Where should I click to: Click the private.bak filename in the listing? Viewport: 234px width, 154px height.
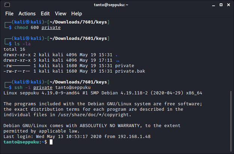[x=130, y=71]
